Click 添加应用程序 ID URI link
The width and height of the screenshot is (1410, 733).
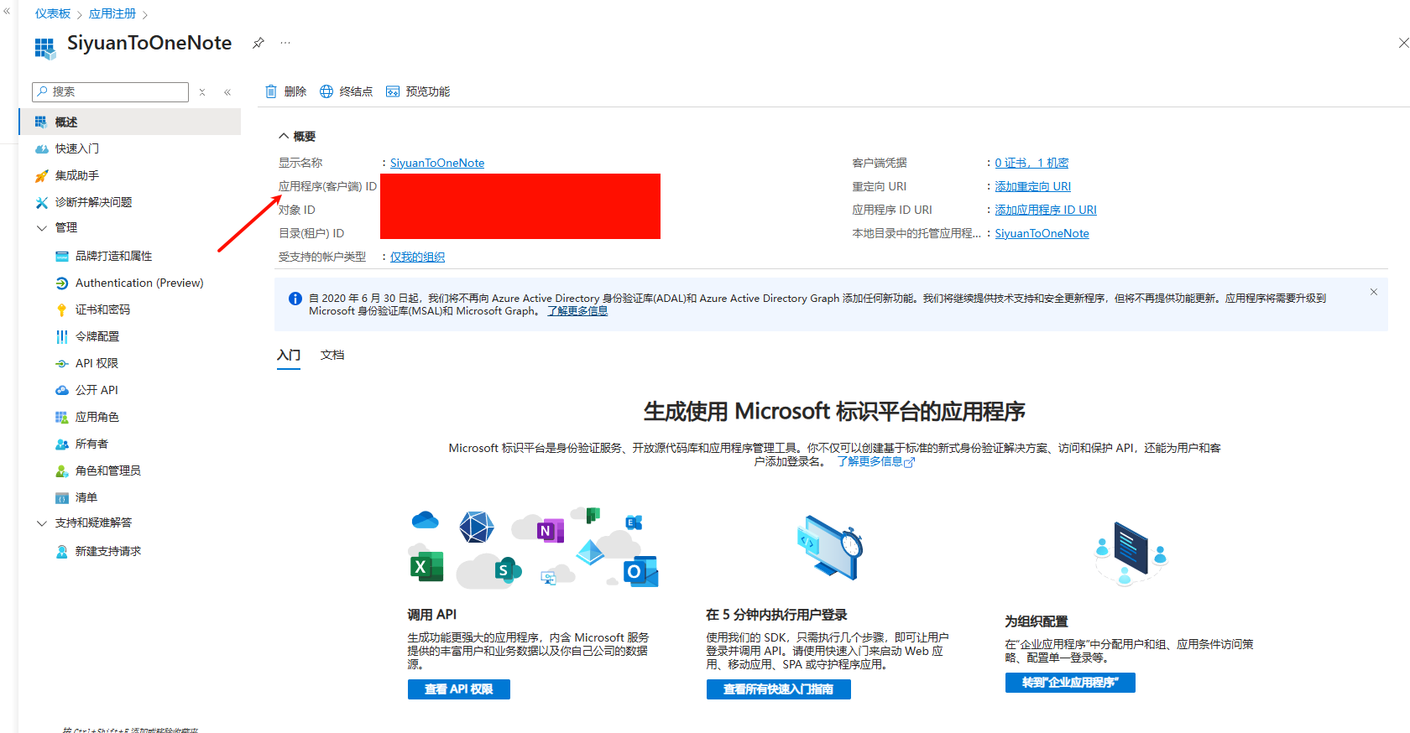point(1046,210)
